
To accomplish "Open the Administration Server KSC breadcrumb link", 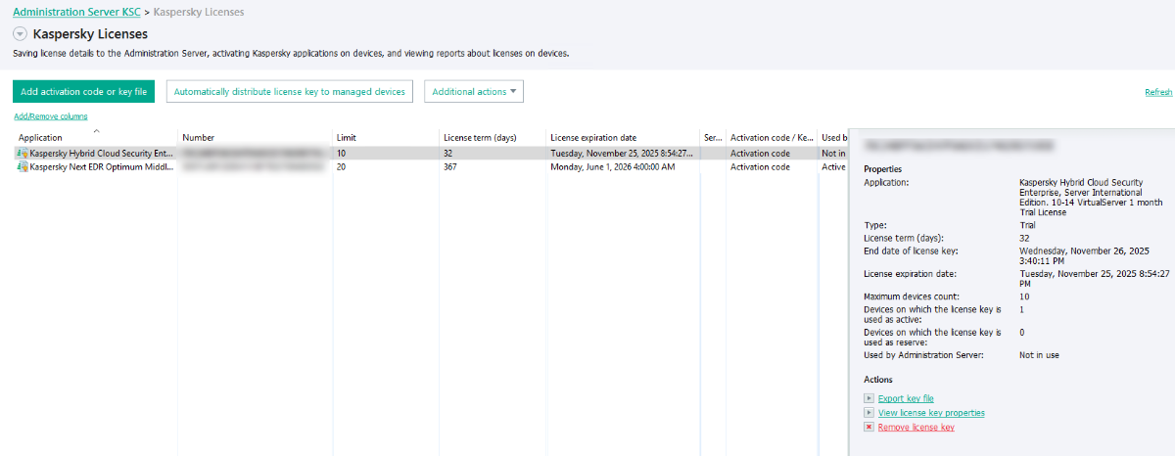I will tap(75, 12).
